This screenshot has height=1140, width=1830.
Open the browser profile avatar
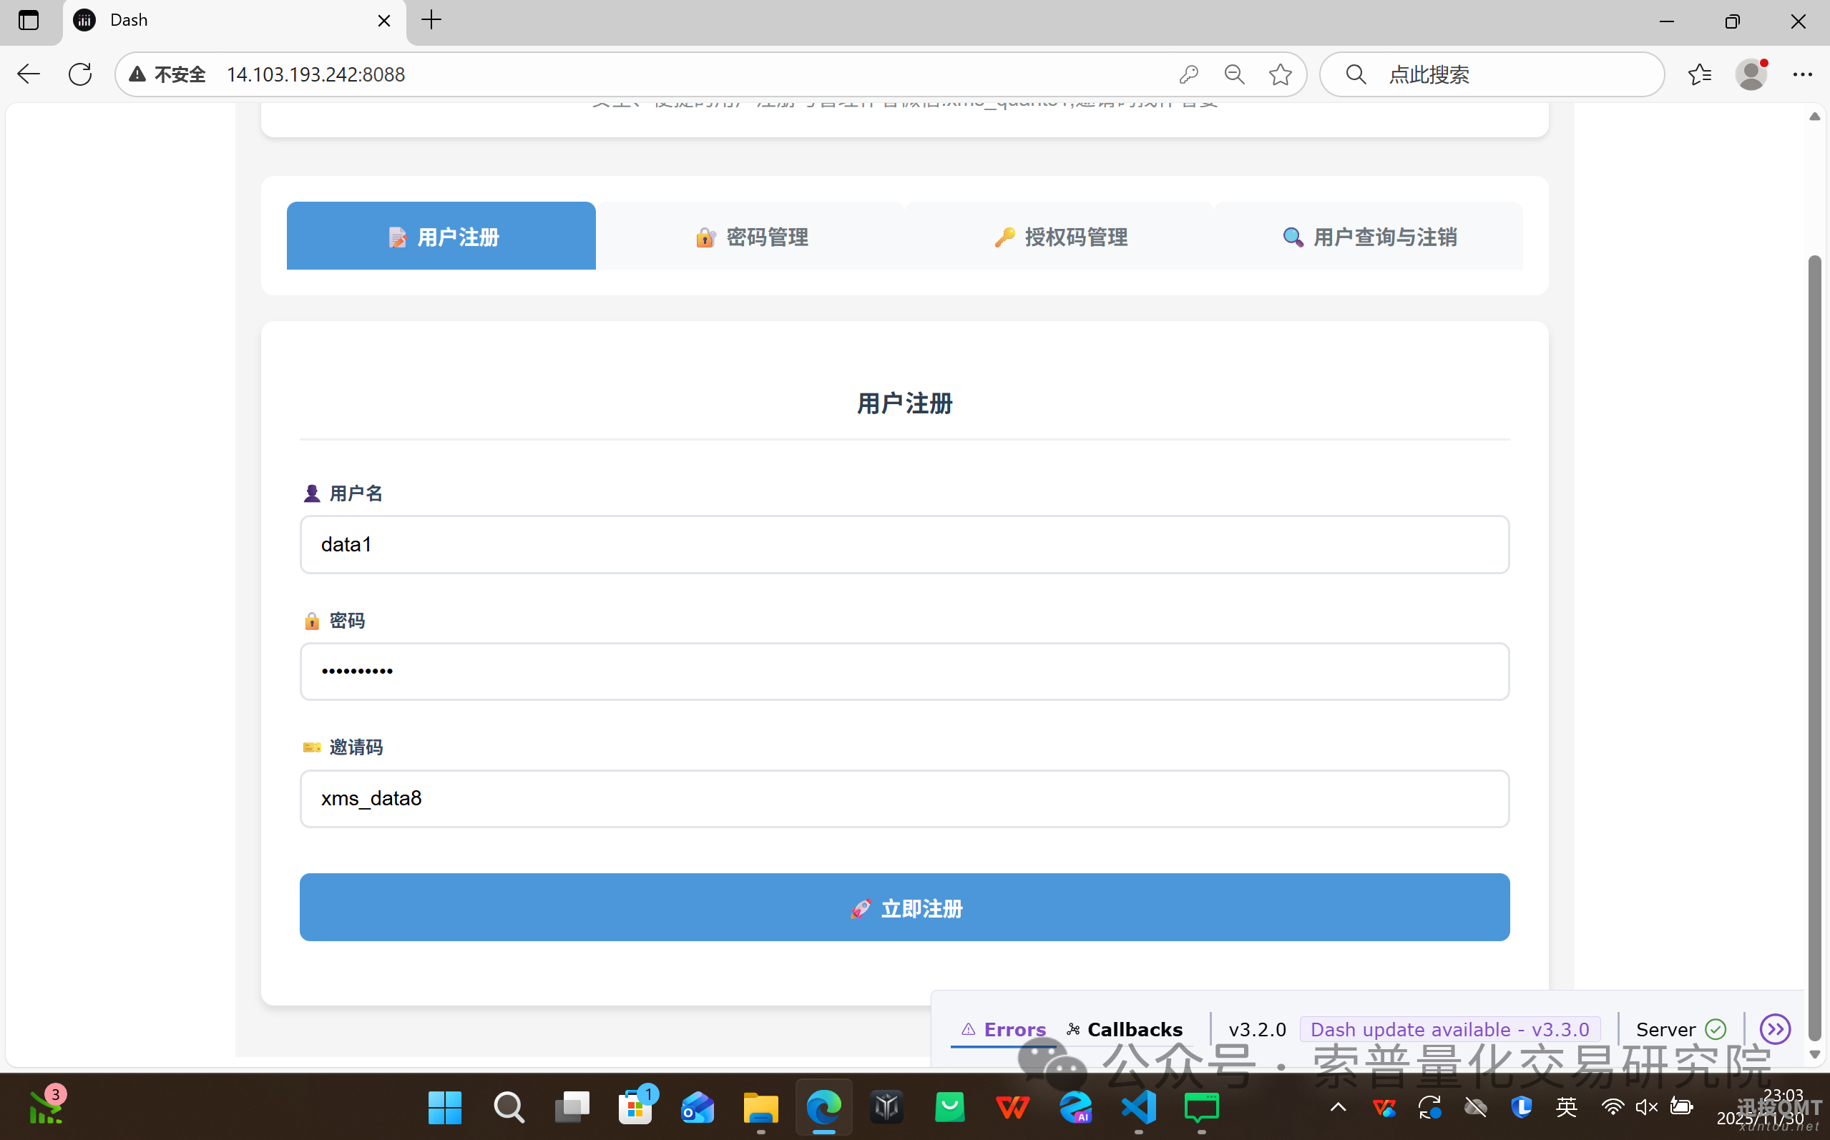click(x=1750, y=74)
